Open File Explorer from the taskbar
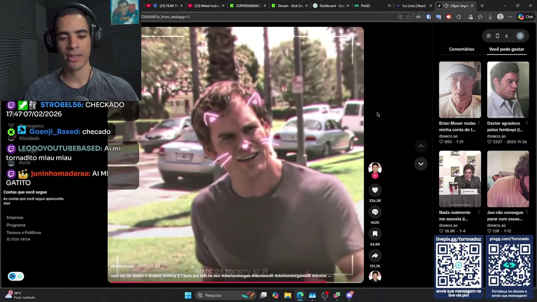537x302 pixels. (288, 295)
